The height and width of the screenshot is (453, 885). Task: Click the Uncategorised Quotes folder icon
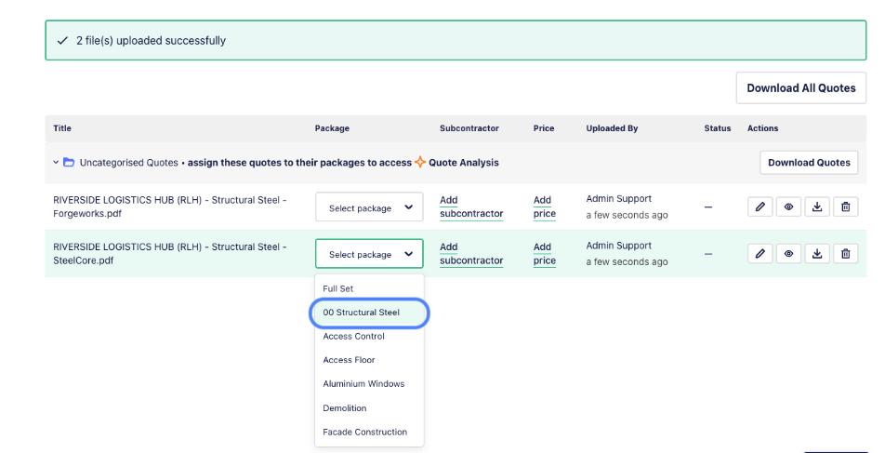69,163
